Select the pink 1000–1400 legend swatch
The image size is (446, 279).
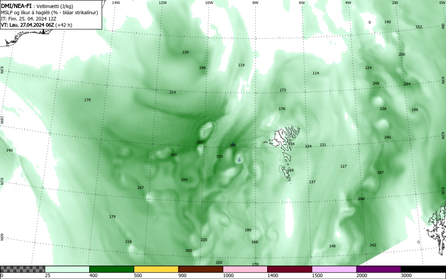pos(245,269)
